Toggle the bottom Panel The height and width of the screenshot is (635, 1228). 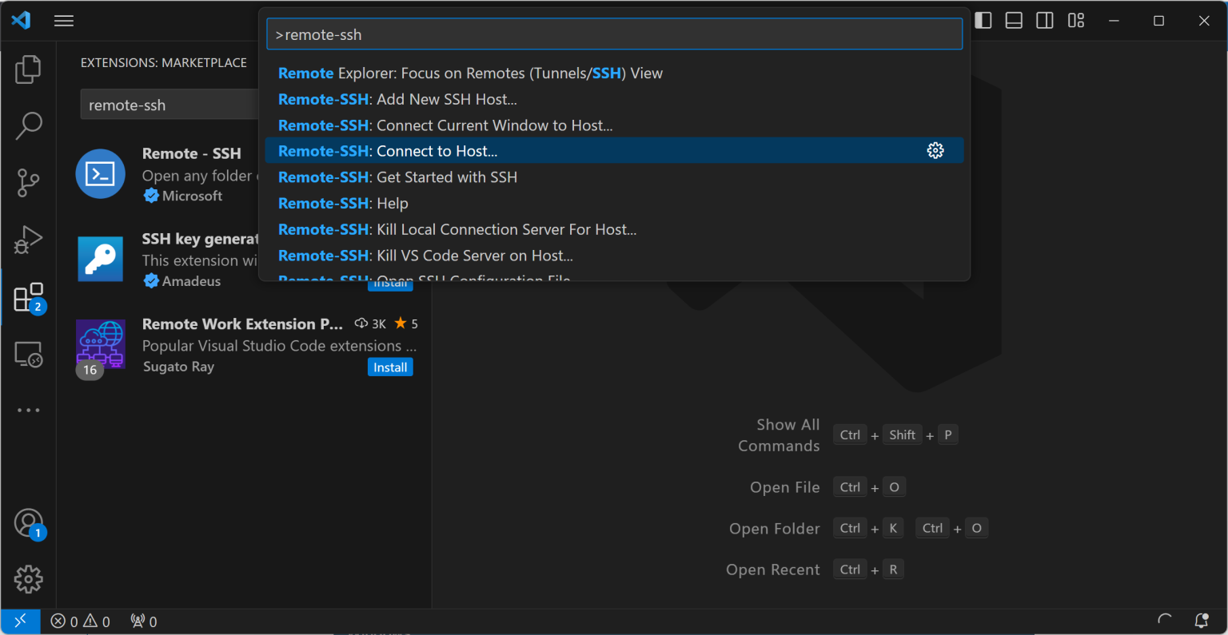click(1013, 20)
